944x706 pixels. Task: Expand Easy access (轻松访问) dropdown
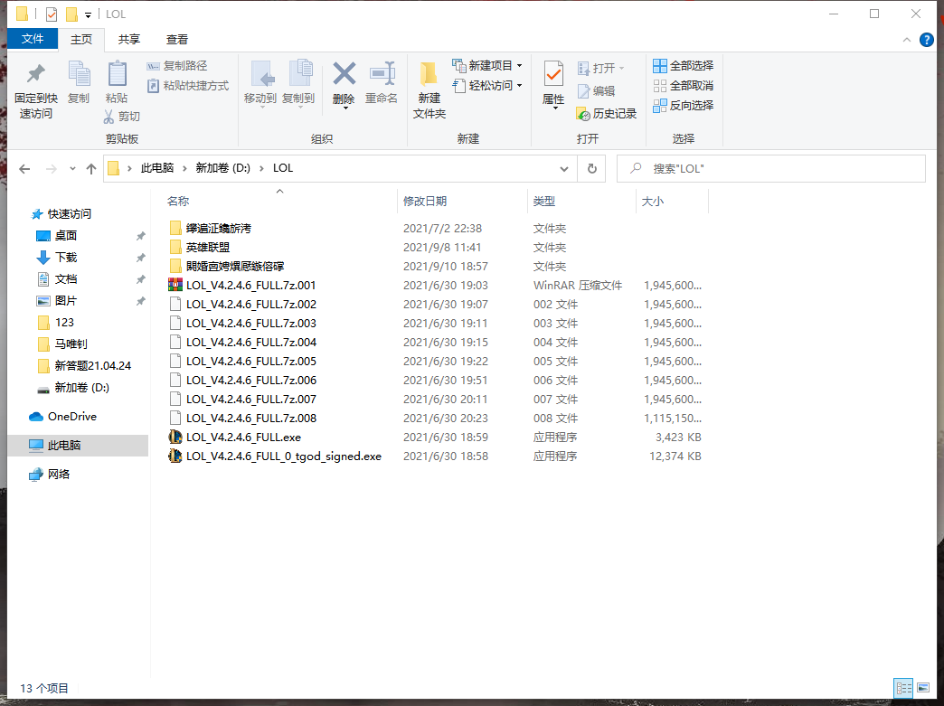click(x=520, y=86)
